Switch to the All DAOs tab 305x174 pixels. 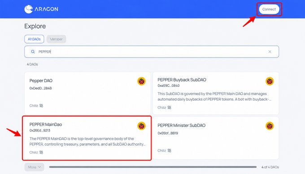click(x=34, y=39)
